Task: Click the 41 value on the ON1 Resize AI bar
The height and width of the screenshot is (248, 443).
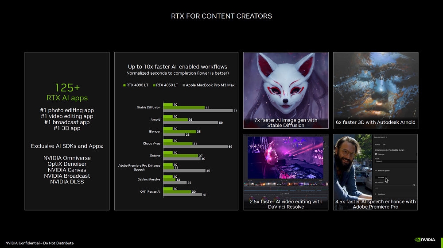Action: pos(205,195)
